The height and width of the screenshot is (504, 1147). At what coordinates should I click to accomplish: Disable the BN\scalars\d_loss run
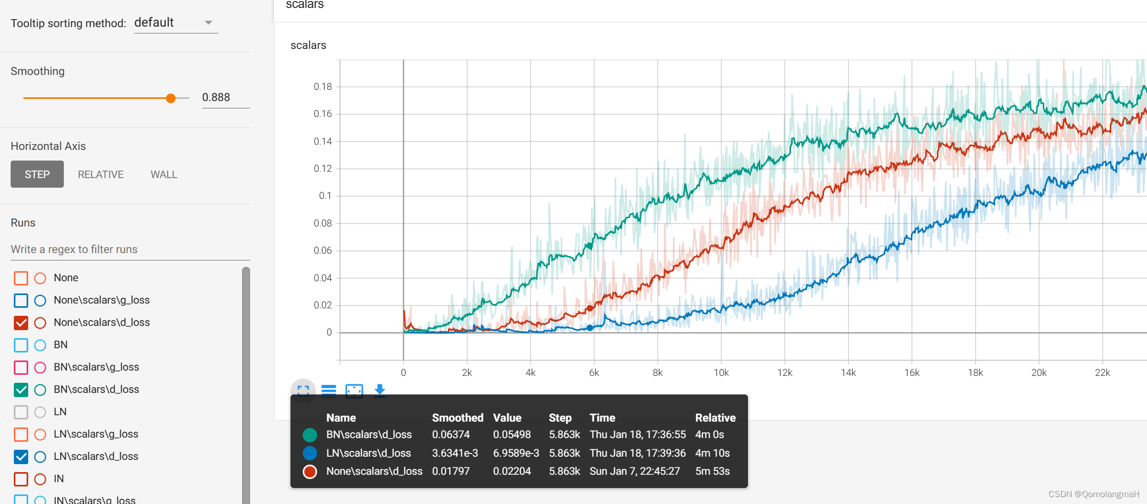pos(20,389)
